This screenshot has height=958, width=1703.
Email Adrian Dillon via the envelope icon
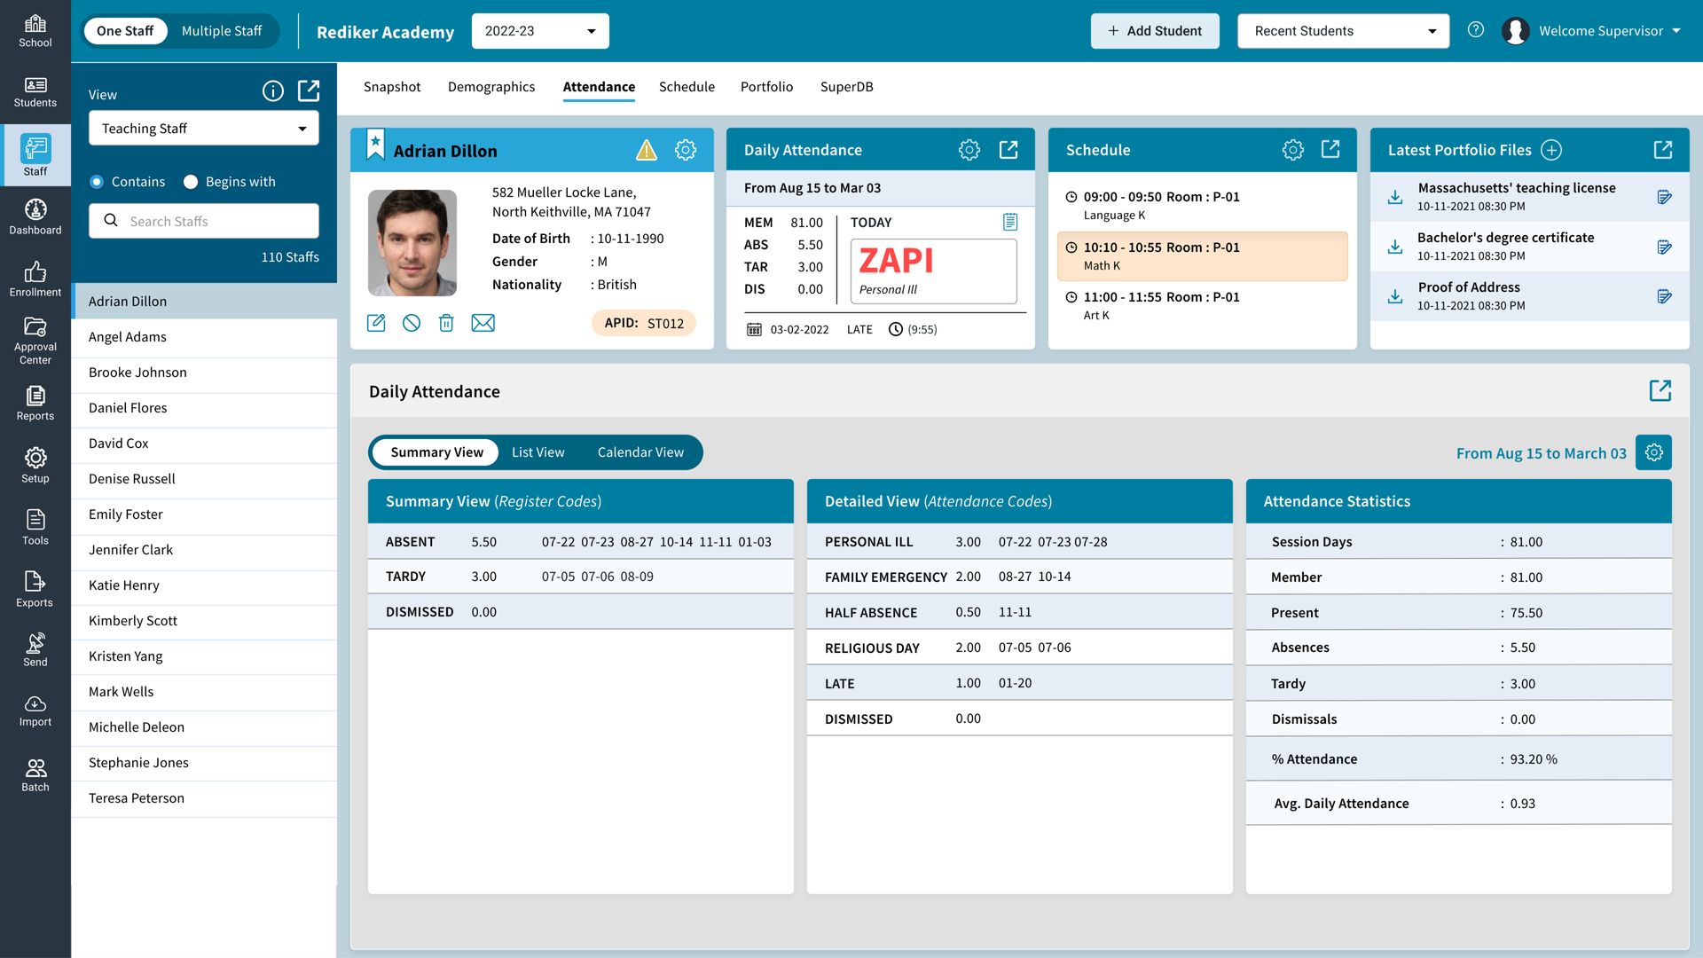point(483,323)
